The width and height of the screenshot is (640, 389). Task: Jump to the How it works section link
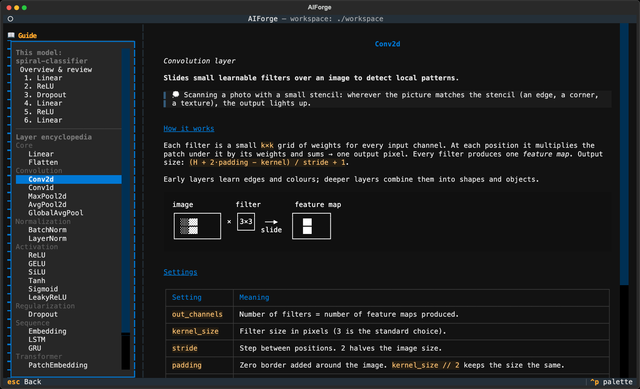click(x=189, y=128)
